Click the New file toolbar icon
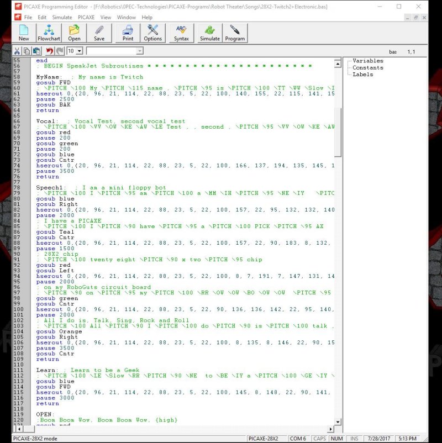This screenshot has width=442, height=443. [x=24, y=33]
